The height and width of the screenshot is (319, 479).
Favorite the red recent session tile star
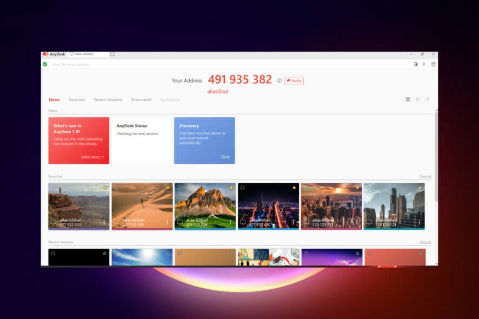coord(421,253)
